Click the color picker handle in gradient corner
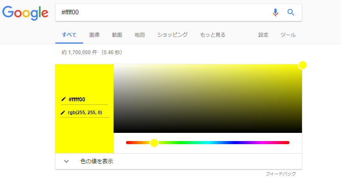Viewport: 341px width, 180px height. point(302,65)
